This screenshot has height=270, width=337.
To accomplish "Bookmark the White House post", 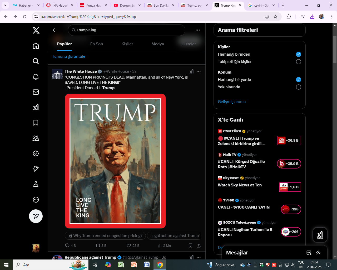I will (190, 245).
